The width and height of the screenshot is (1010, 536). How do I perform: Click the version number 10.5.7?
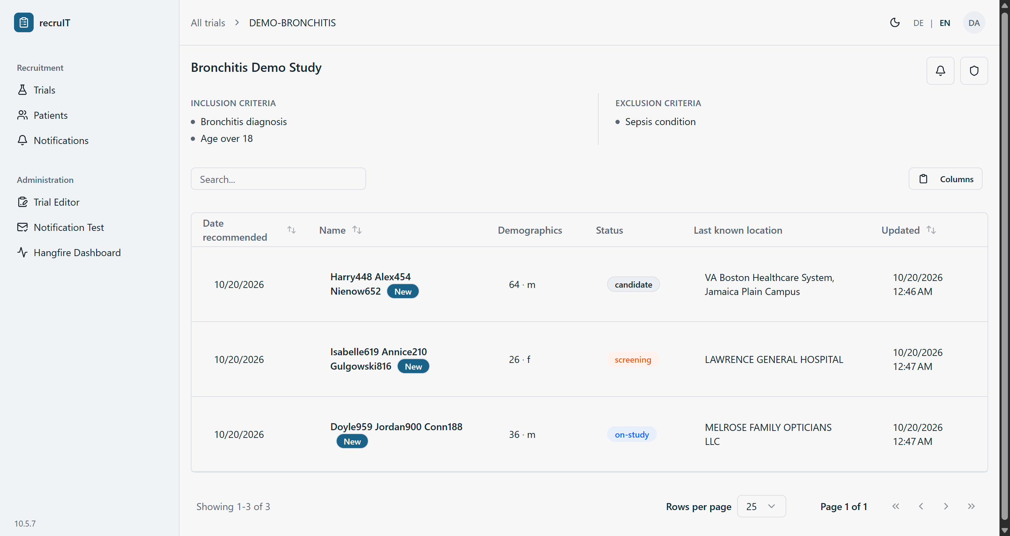click(x=25, y=523)
